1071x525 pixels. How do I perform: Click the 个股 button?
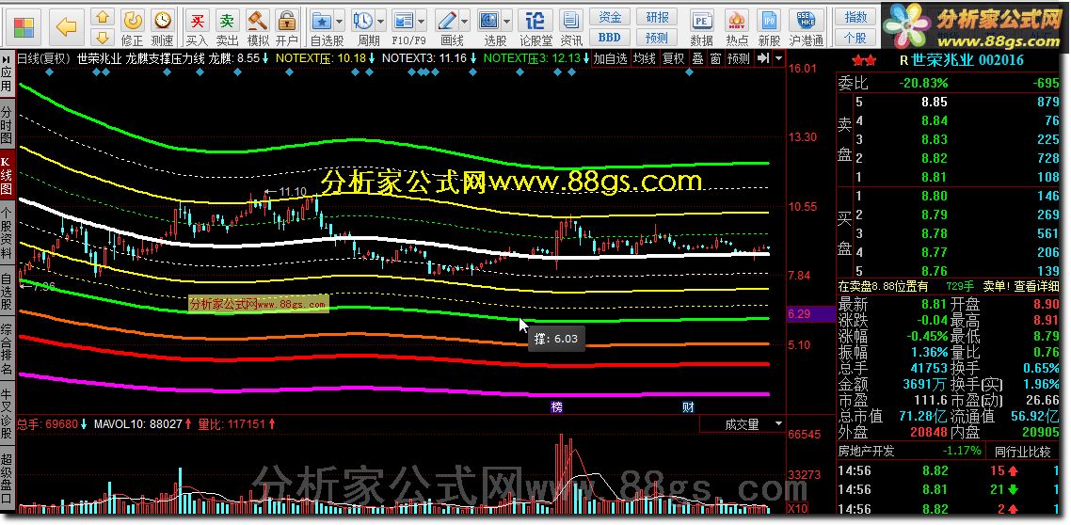click(855, 38)
